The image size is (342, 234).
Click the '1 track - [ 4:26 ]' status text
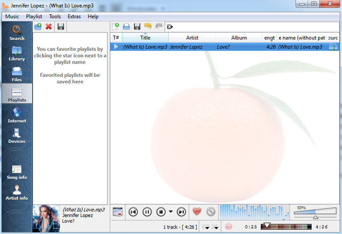(180, 227)
